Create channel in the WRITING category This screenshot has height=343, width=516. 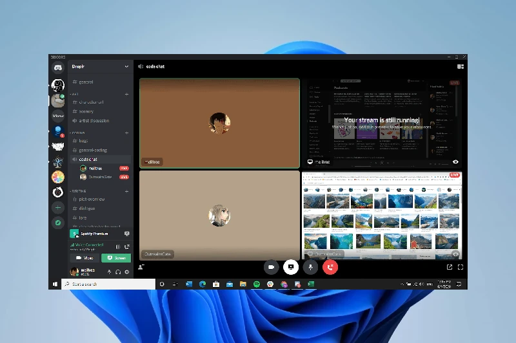[126, 191]
